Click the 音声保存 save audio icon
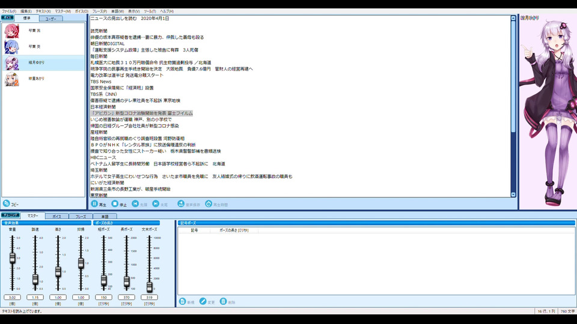 point(181,203)
